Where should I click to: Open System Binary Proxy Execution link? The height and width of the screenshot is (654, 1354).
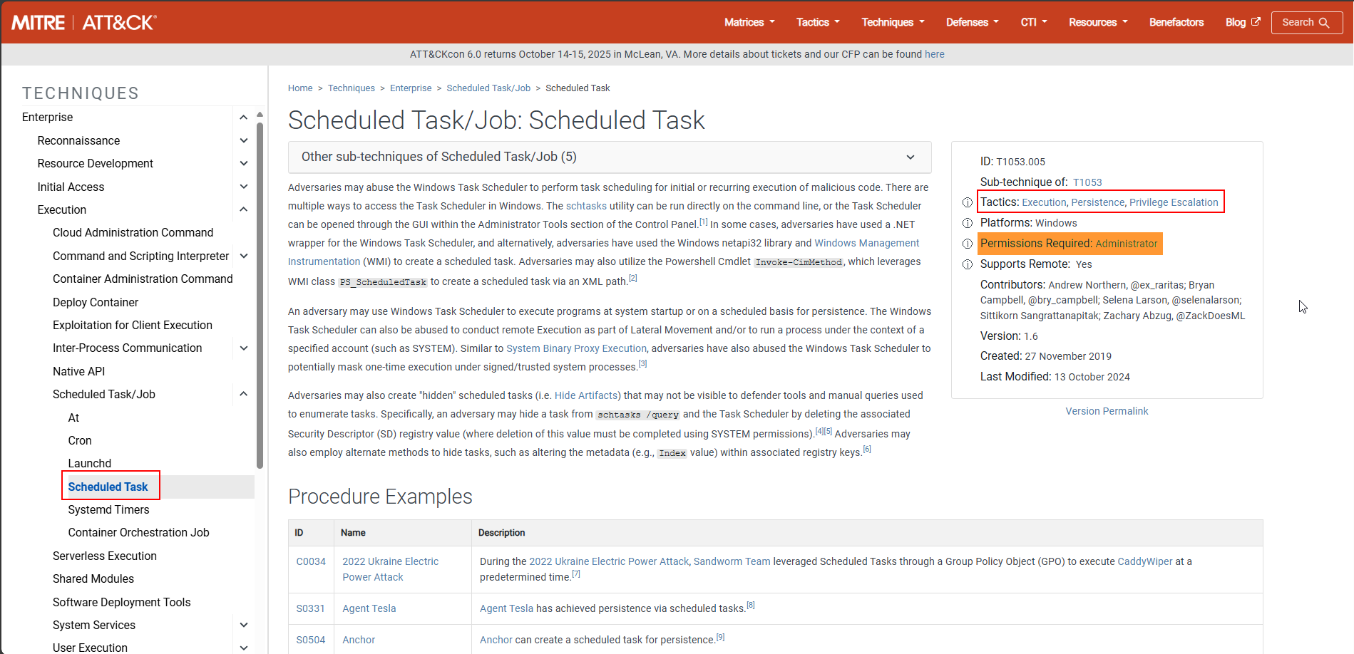pos(576,348)
